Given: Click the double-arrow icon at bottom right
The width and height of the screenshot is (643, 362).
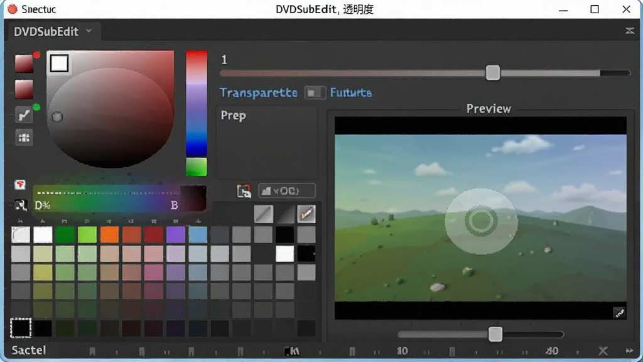Looking at the screenshot, I should pyautogui.click(x=629, y=351).
